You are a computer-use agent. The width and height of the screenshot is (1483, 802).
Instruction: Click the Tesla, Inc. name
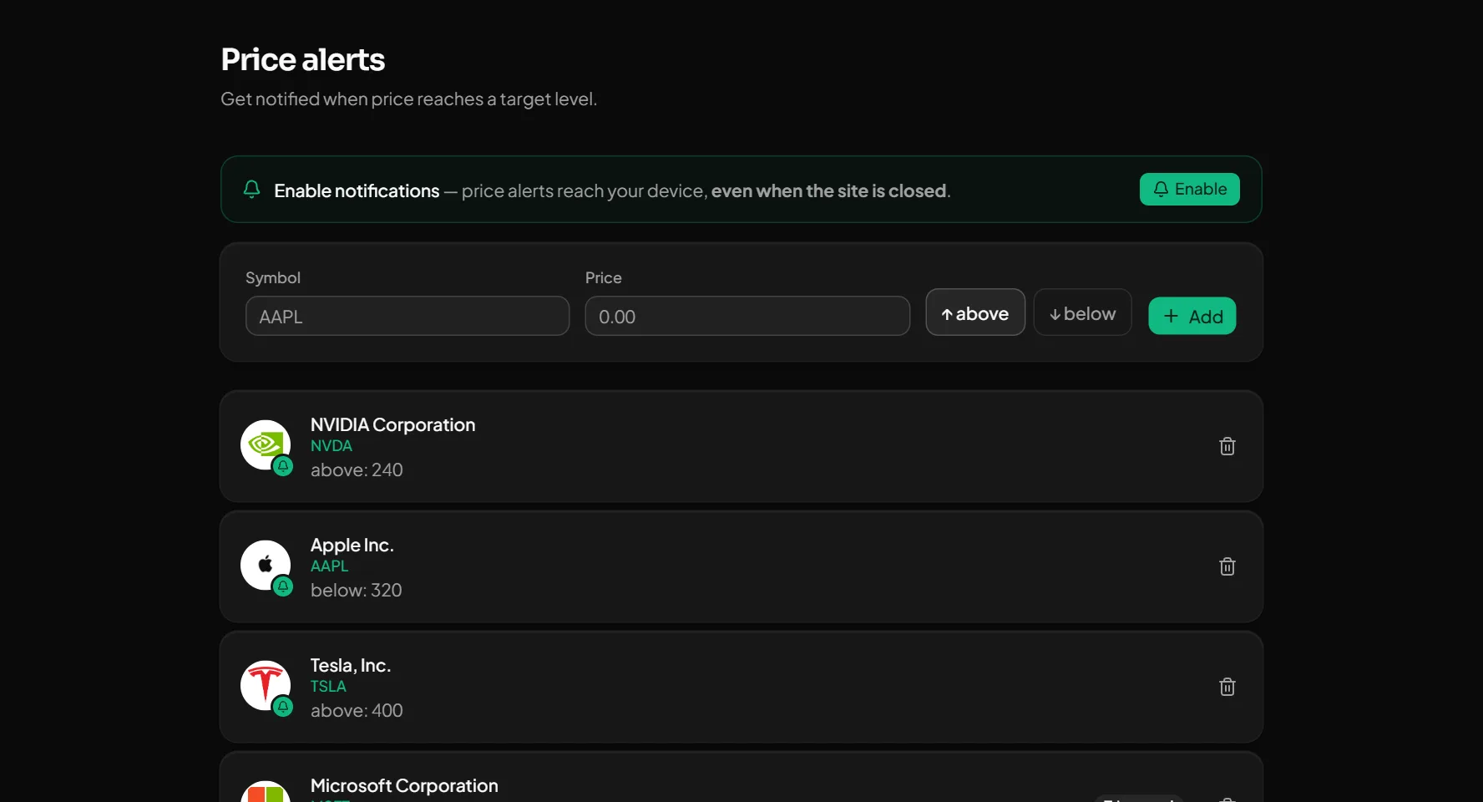[x=351, y=665]
